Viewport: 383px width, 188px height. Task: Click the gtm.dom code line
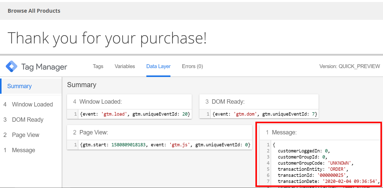pyautogui.click(x=265, y=114)
